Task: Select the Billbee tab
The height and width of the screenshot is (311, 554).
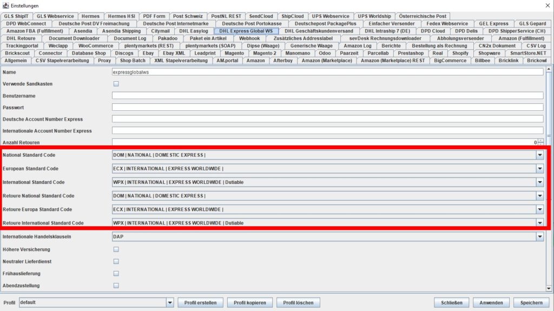Action: (x=482, y=61)
